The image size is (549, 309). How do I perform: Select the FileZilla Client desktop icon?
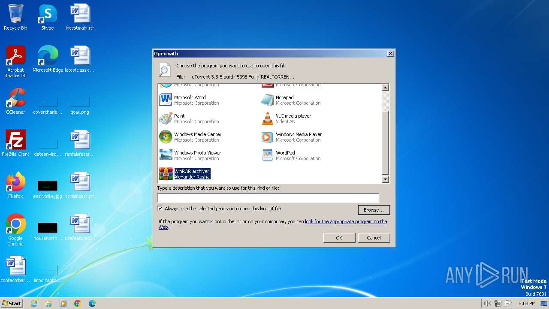(x=15, y=143)
